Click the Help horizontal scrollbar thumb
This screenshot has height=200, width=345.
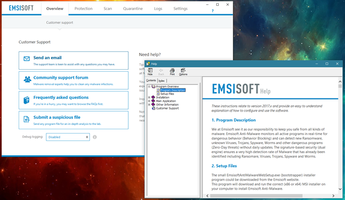click(256, 196)
